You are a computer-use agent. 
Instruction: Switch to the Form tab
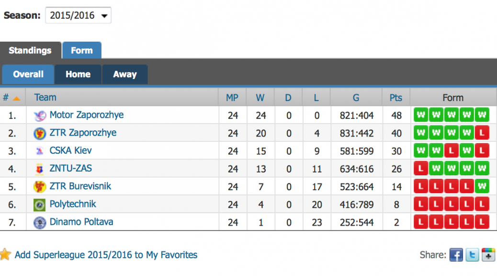tap(81, 50)
